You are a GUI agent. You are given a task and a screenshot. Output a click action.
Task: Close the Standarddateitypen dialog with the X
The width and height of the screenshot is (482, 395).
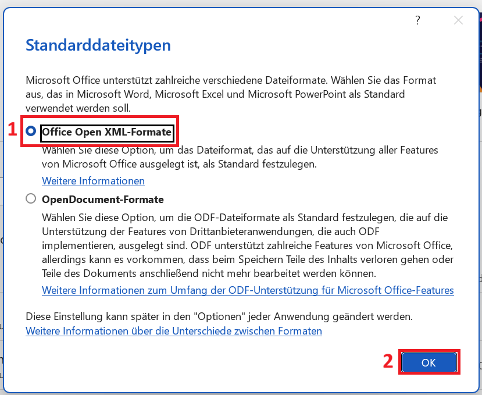[x=458, y=20]
